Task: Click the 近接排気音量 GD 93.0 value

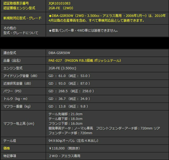Action: [x=69, y=83]
